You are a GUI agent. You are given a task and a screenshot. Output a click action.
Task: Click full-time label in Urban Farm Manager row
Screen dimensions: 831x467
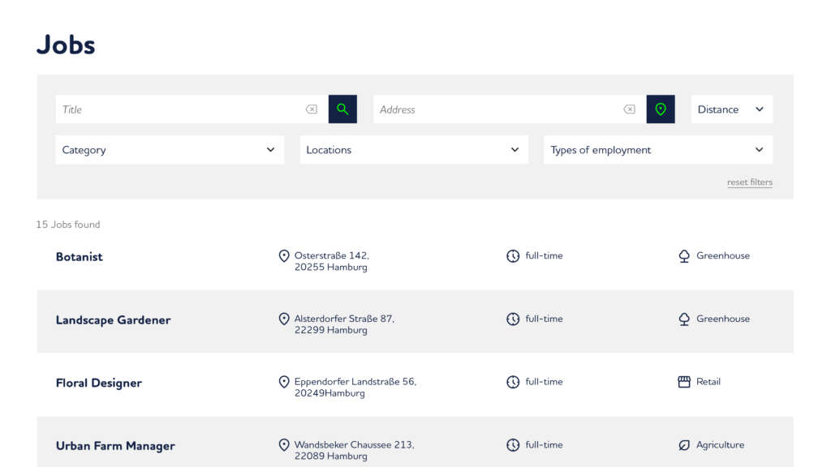[545, 445]
